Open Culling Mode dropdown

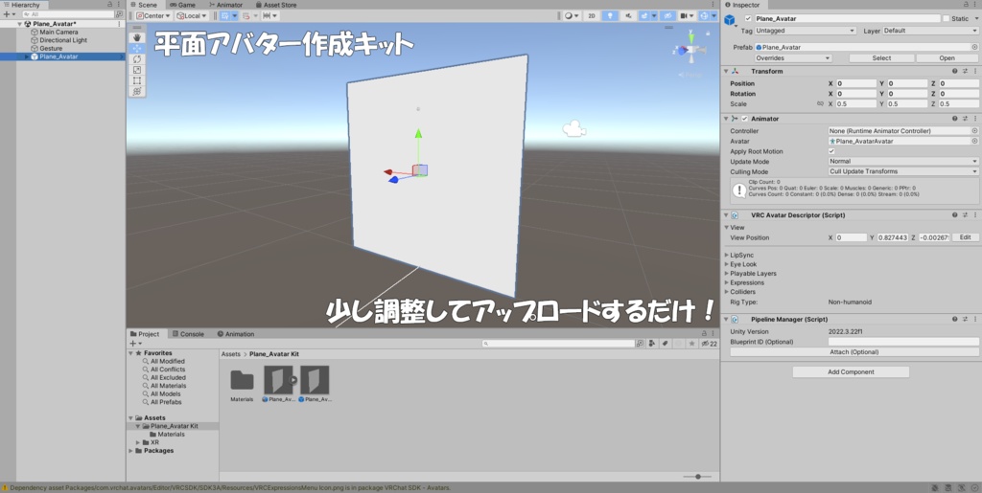pyautogui.click(x=903, y=171)
